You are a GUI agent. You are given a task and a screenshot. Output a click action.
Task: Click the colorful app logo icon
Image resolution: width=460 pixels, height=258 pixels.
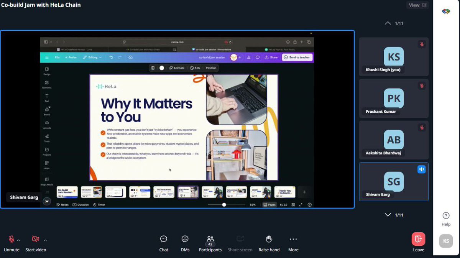[446, 12]
